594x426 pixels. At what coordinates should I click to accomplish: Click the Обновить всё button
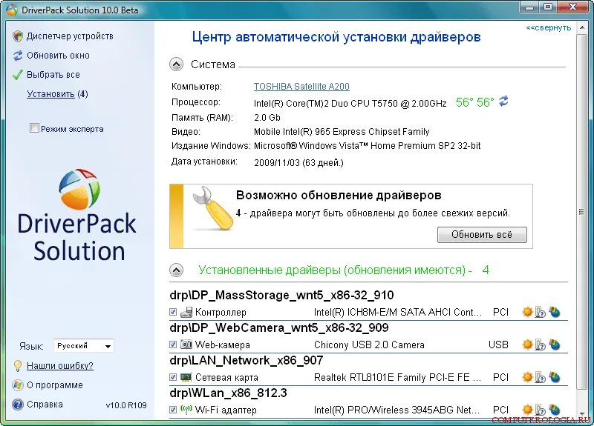click(482, 235)
